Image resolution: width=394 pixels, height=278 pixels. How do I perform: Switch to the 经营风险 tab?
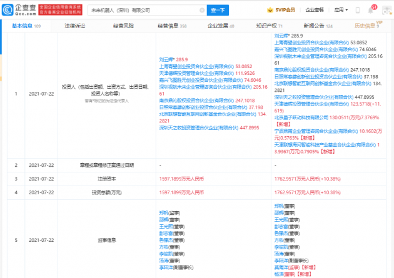click(x=123, y=26)
